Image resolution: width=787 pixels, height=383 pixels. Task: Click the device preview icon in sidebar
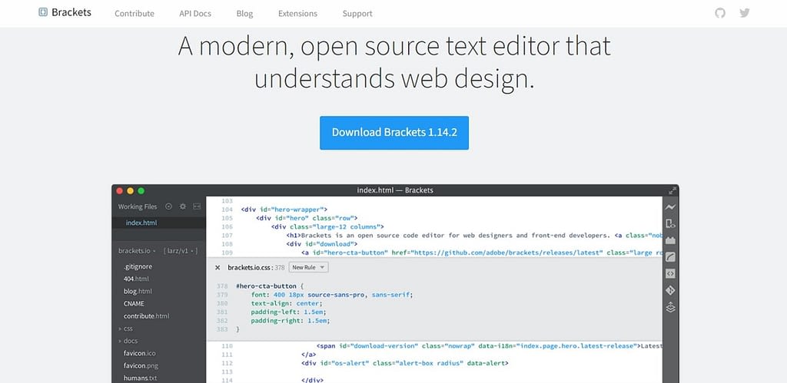tap(670, 223)
